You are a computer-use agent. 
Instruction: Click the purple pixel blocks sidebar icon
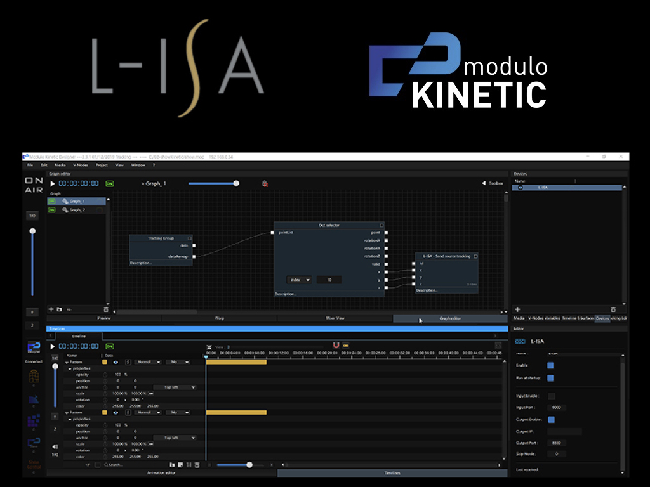point(34,421)
